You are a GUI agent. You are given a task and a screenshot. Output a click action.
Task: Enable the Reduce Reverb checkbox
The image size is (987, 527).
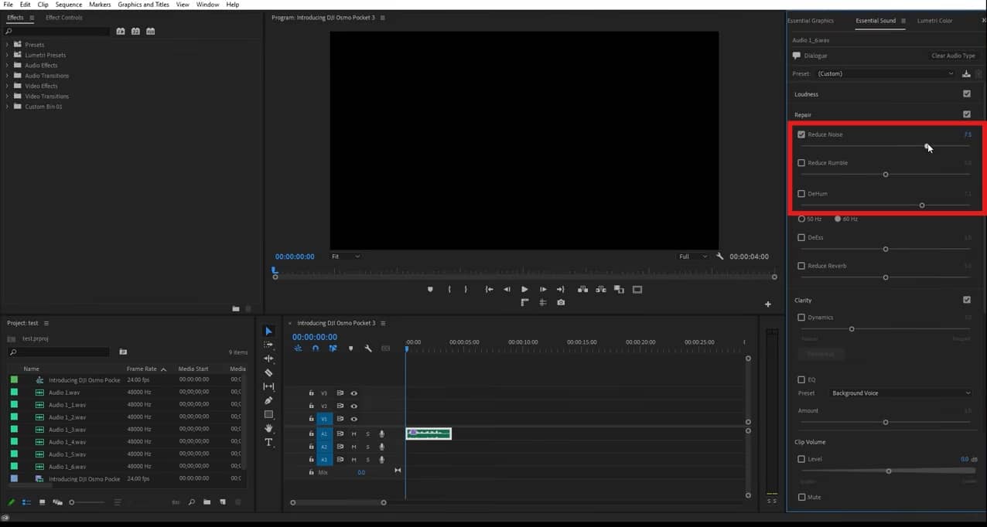tap(801, 266)
